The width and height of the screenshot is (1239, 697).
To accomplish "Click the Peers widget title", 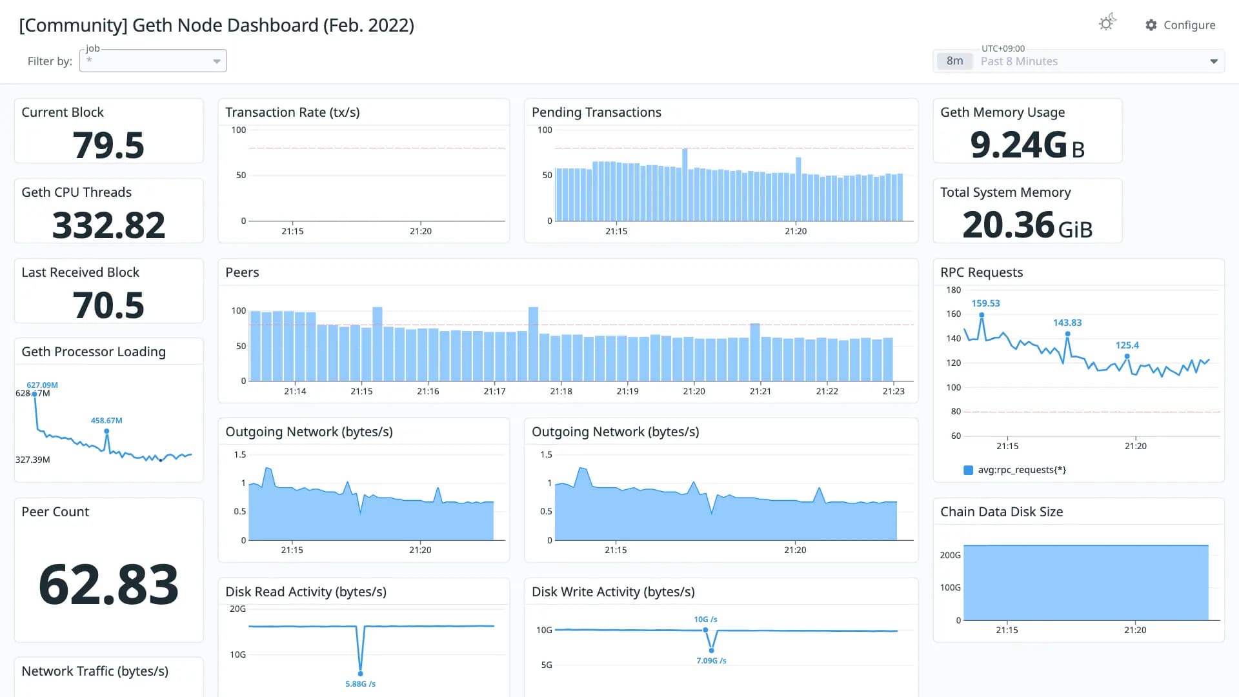I will coord(242,272).
